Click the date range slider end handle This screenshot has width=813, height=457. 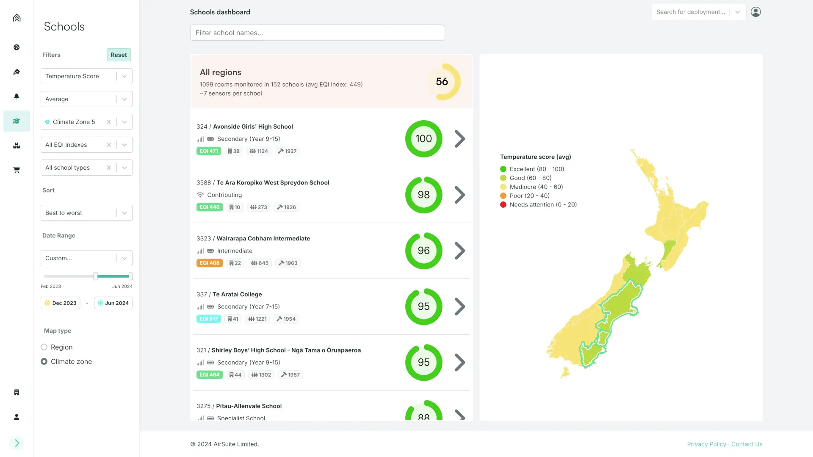click(131, 276)
